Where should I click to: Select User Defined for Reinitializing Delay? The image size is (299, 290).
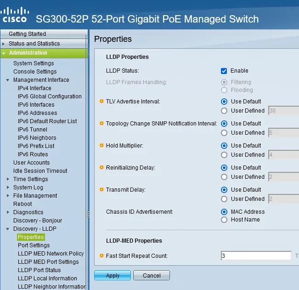pos(224,177)
